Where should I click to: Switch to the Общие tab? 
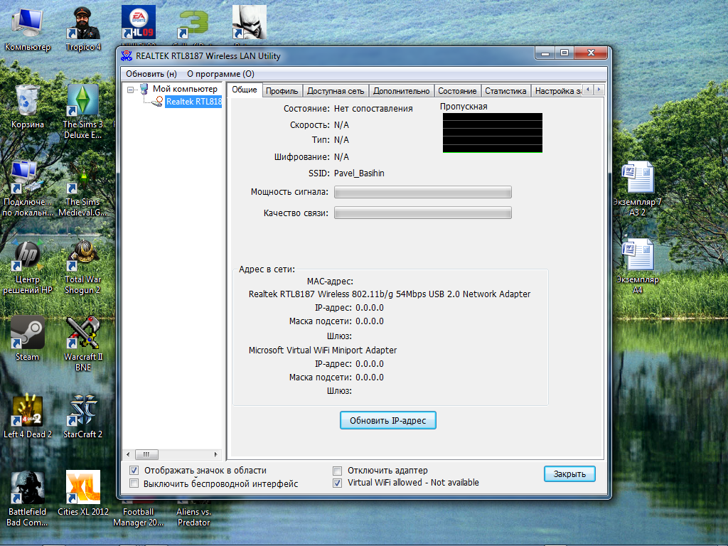(245, 90)
